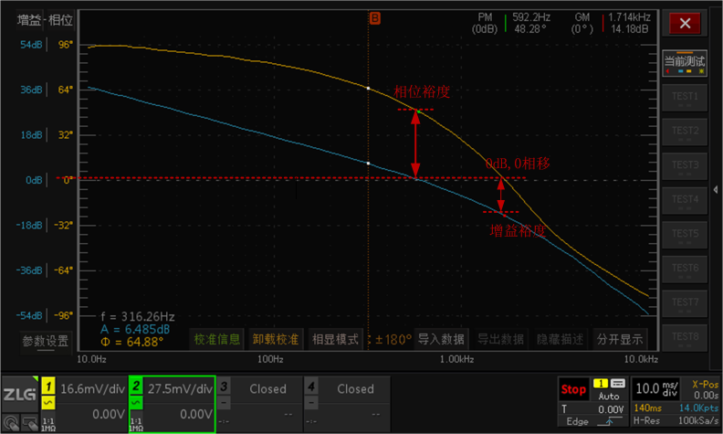The height and width of the screenshot is (434, 723).
Task: Click the 校准信息 calibration info button
Action: pyautogui.click(x=217, y=339)
